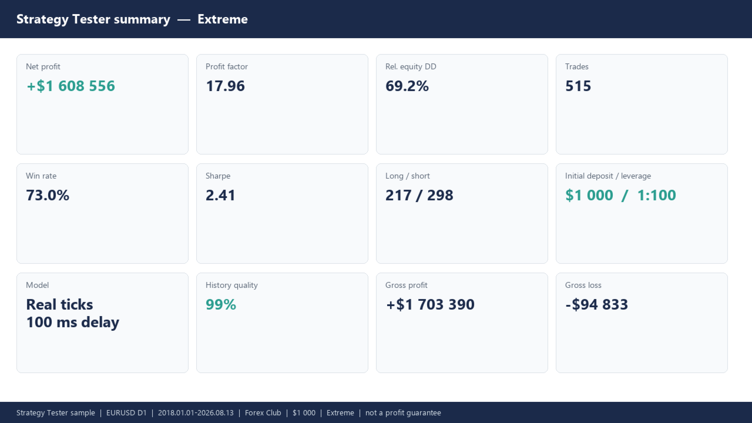Click the 515 trades value
The height and width of the screenshot is (423, 752).
click(578, 86)
